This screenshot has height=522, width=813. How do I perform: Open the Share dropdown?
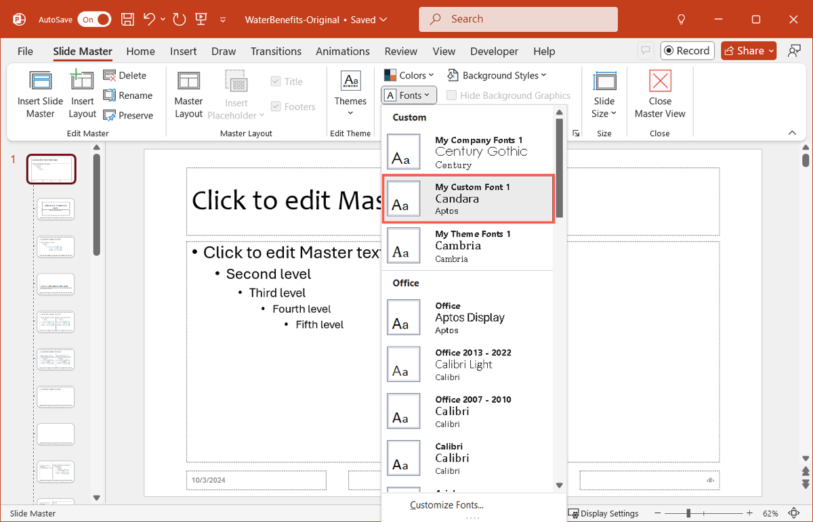[x=748, y=51]
